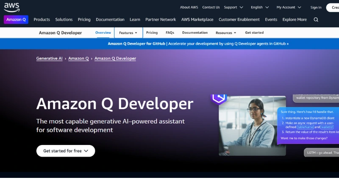Open the Amazon Q badge in navbar
Screen dimensions: 339x180
point(16,19)
